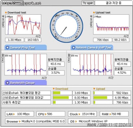
Task: Select the 786 kbps upload result field
Action: 102,40
